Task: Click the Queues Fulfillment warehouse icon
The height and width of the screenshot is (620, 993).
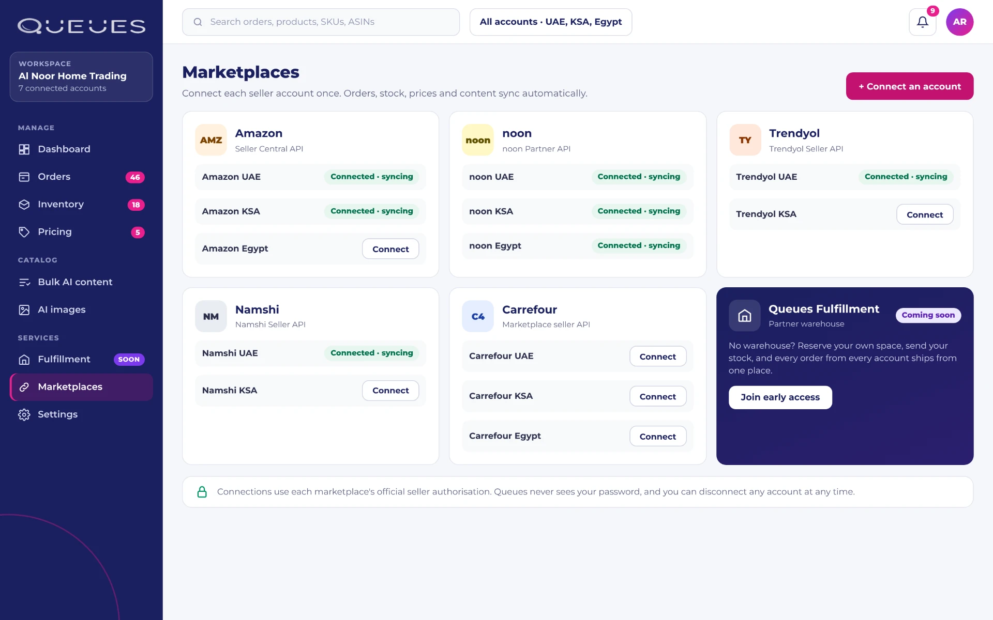Action: pyautogui.click(x=744, y=316)
